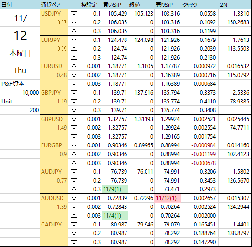Click the down triangle in GBPJPY 0.1 row
The width and height of the screenshot is (252, 247).
pyautogui.click(x=74, y=93)
